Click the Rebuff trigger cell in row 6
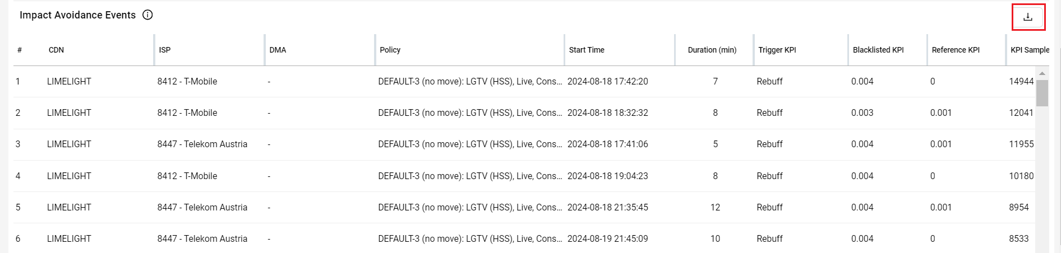Viewport: 1061px width, 253px height. pos(769,239)
